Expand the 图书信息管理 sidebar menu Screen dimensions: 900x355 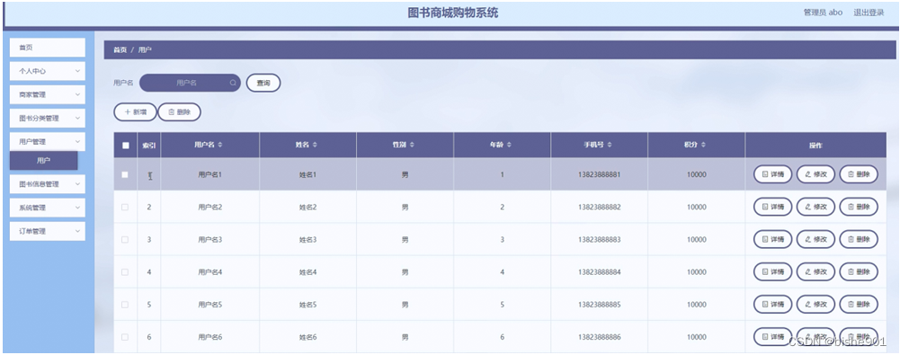pos(48,184)
